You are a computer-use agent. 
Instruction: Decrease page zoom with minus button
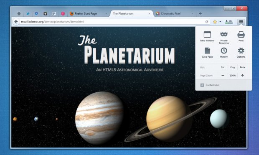[223, 76]
